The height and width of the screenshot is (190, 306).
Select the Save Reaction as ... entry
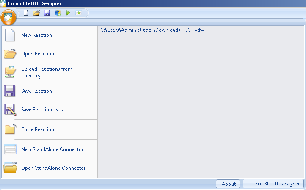click(50, 110)
